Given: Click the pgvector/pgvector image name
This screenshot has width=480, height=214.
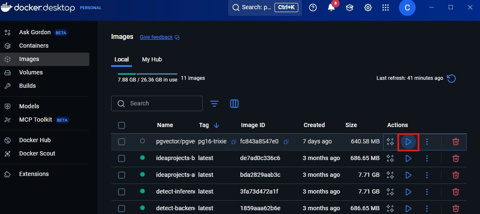Looking at the screenshot, I should pyautogui.click(x=175, y=142).
